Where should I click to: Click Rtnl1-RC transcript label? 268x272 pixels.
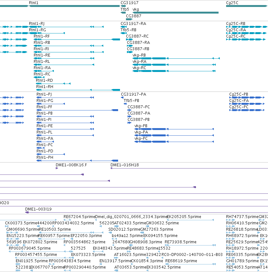click(42, 74)
